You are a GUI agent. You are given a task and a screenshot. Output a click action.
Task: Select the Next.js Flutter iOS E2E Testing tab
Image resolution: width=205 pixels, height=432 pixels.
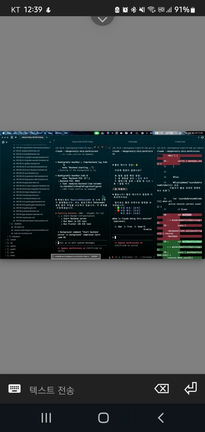tap(32, 137)
